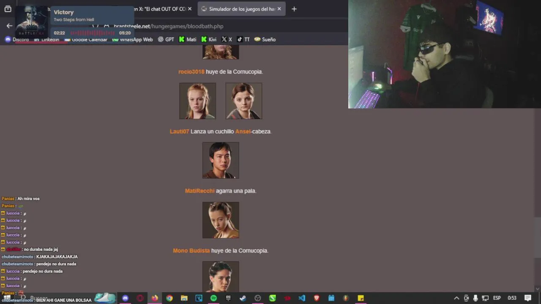The width and height of the screenshot is (541, 304).
Task: Open Steam from the taskbar
Action: (243, 298)
